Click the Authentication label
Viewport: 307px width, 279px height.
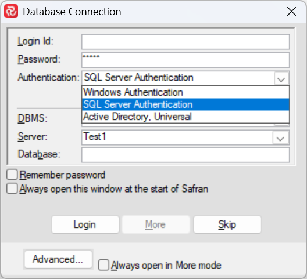tap(49, 77)
